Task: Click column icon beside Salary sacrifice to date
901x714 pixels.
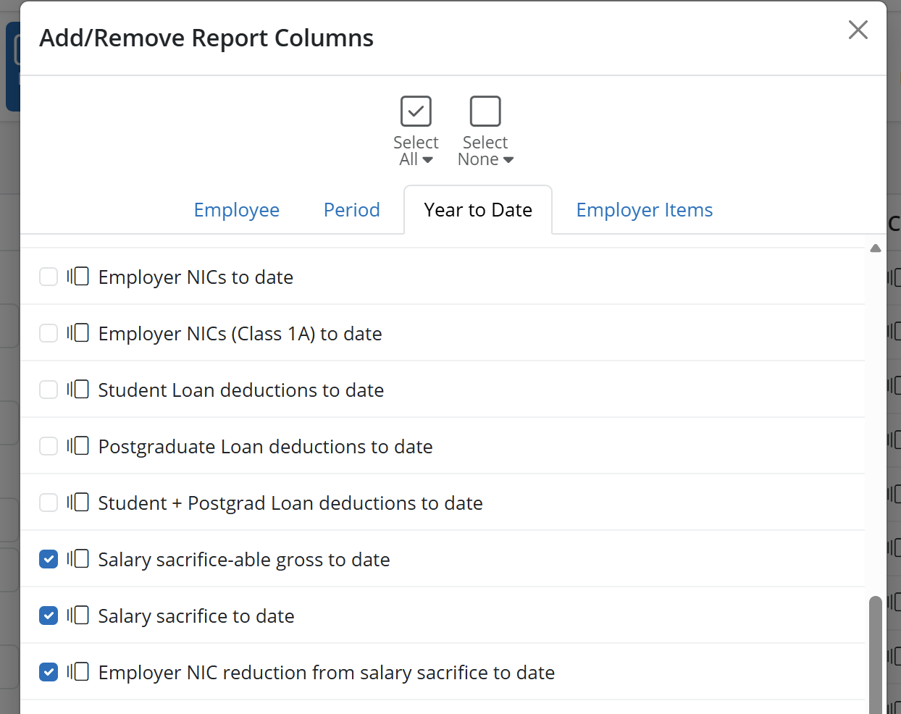Action: [78, 616]
